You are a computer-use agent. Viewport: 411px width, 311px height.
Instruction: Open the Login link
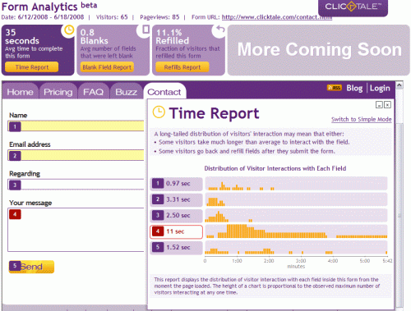[x=380, y=88]
